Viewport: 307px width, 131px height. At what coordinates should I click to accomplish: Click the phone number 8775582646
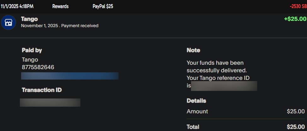(38, 67)
